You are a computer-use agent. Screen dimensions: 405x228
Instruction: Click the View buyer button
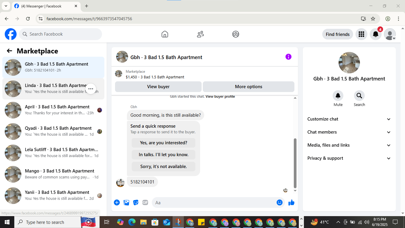pos(158,87)
